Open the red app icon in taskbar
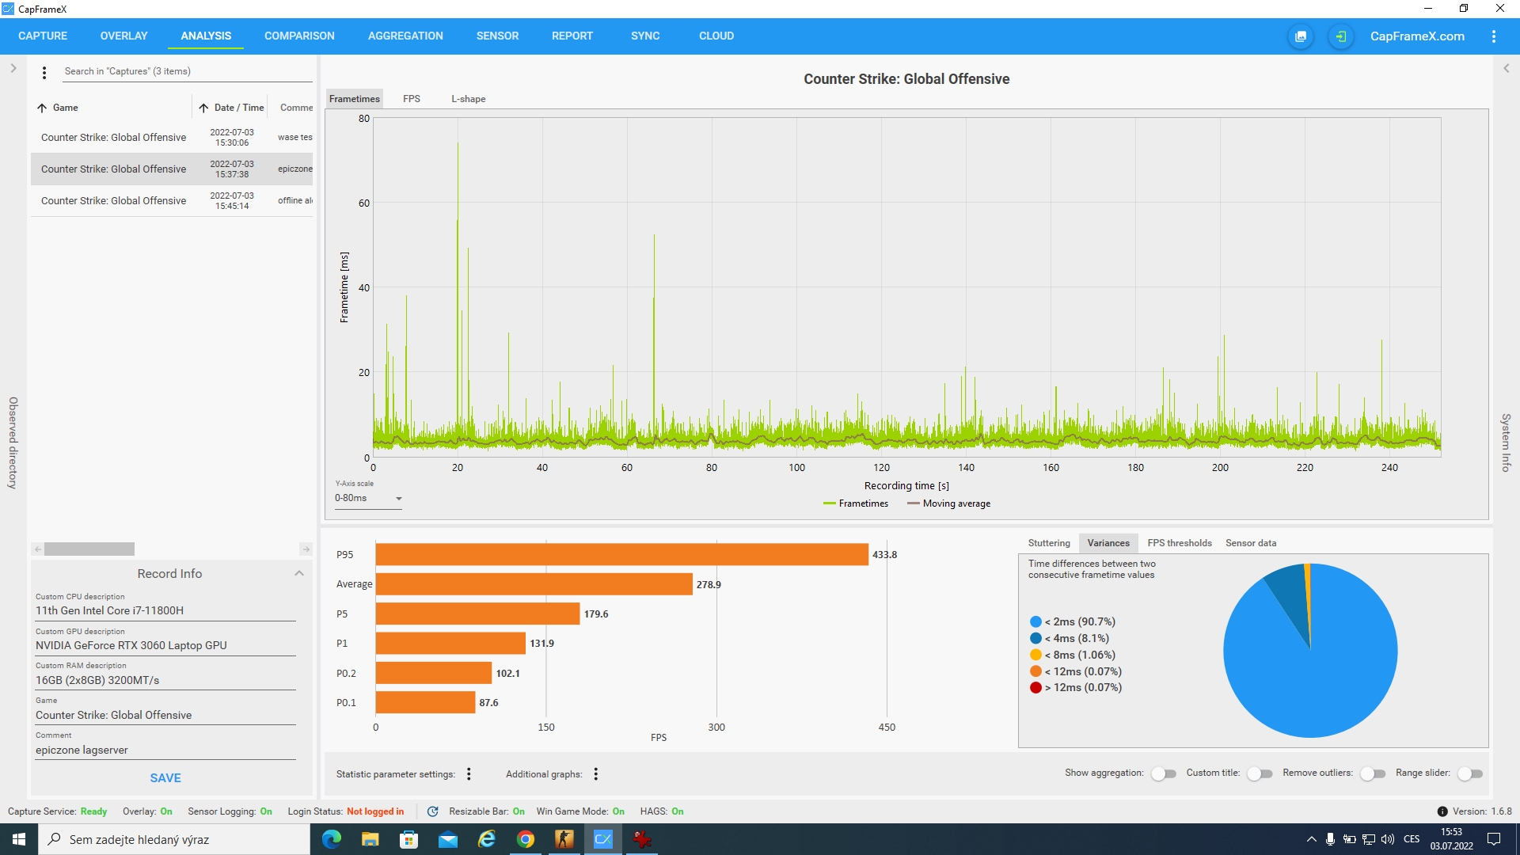Image resolution: width=1520 pixels, height=855 pixels. pyautogui.click(x=642, y=839)
